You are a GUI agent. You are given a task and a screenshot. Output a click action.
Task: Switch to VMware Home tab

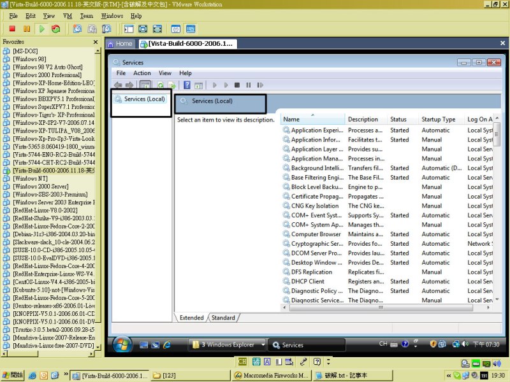click(x=120, y=43)
